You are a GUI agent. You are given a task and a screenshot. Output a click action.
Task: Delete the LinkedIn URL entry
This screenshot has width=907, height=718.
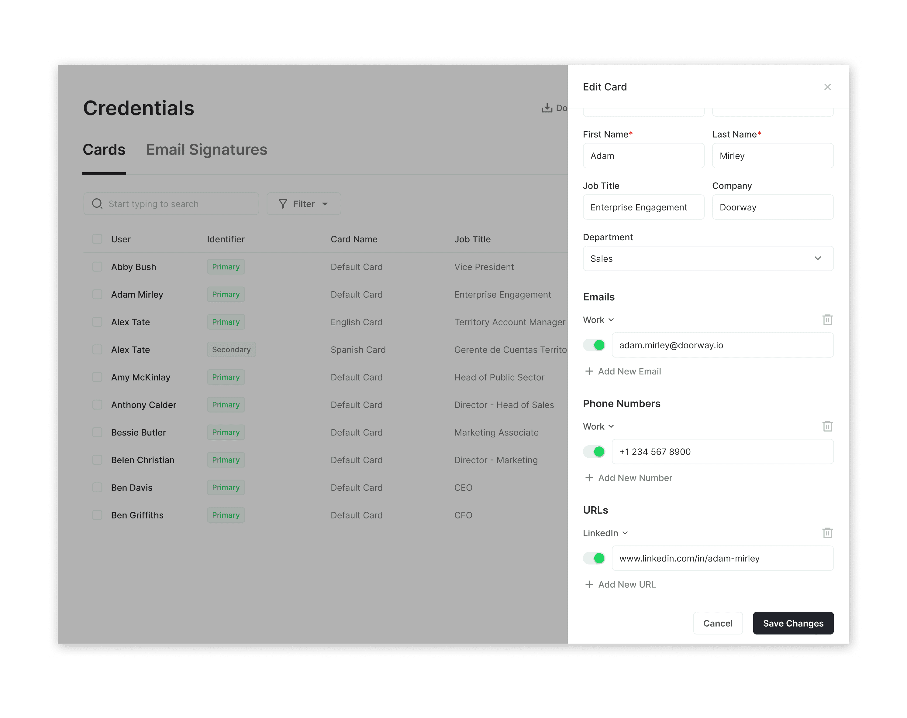tap(827, 533)
